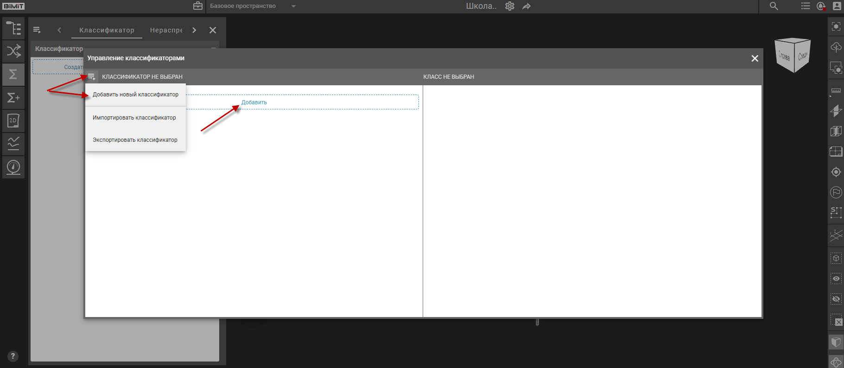Click the shuffle arrows icon in left sidebar
844x368 pixels.
13,51
